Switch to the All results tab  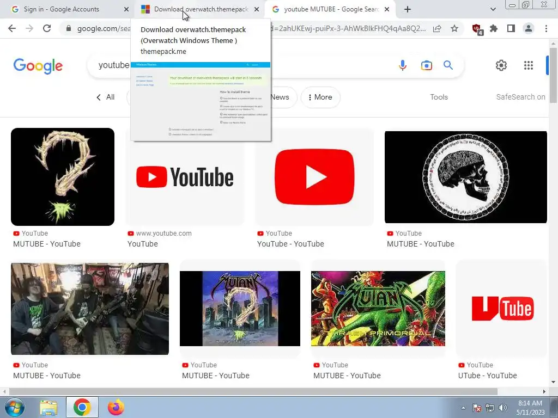coord(110,97)
